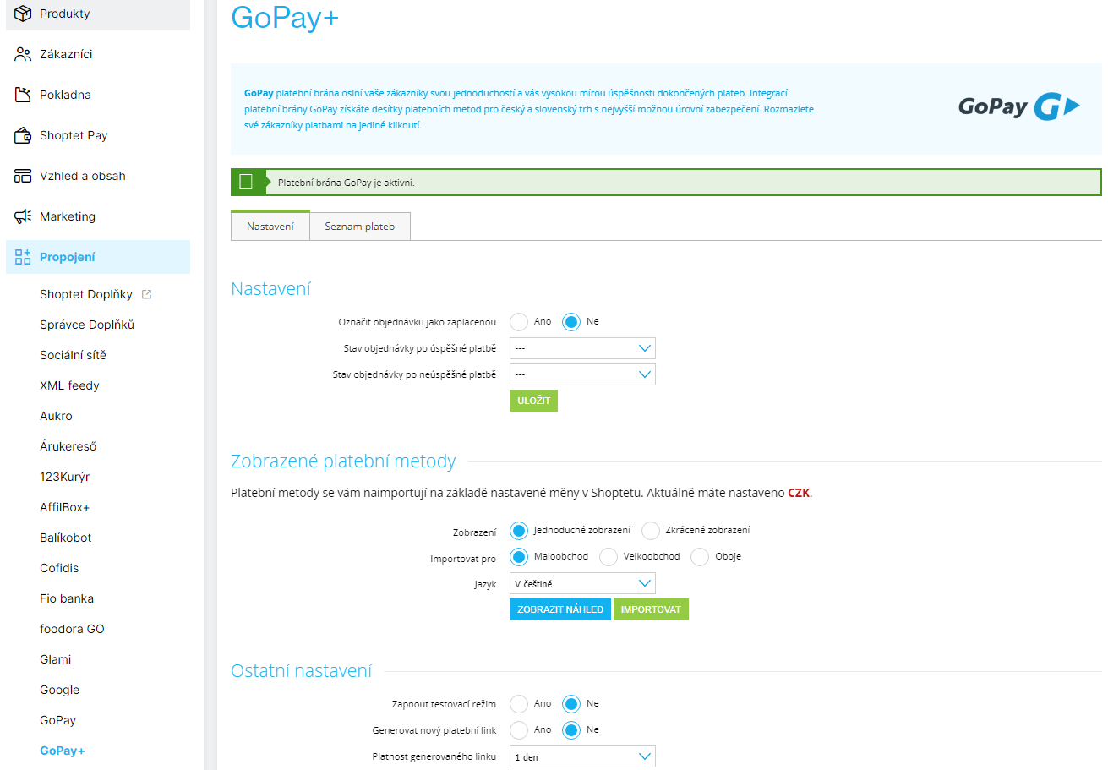Click the Pokladna cash register icon

pyautogui.click(x=23, y=95)
